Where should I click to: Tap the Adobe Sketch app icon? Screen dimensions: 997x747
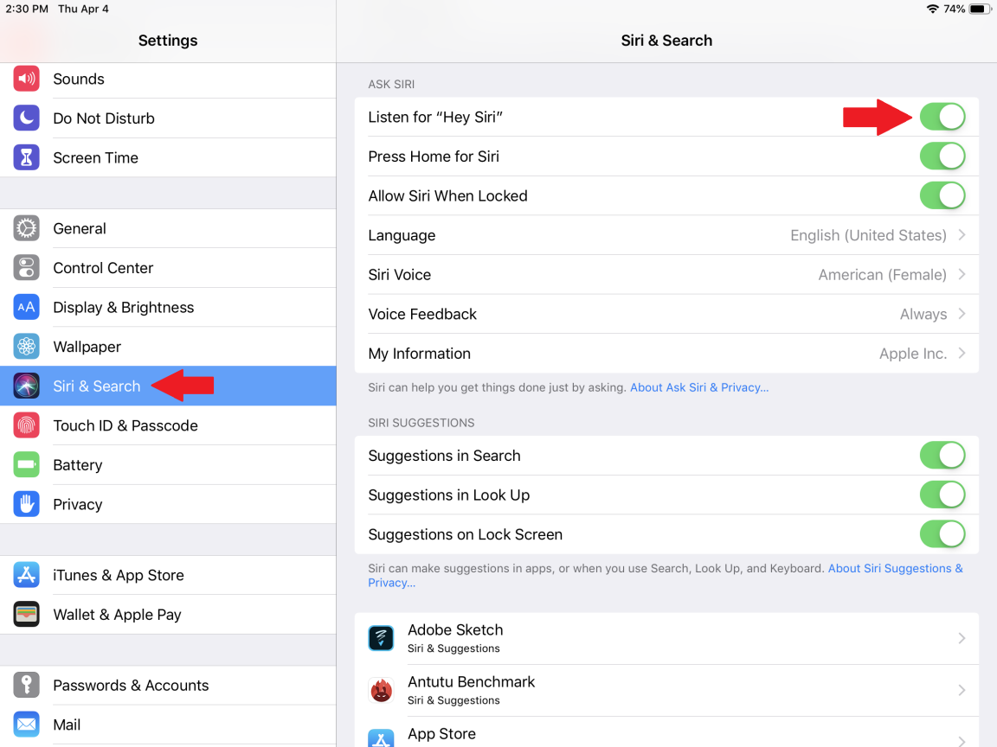(382, 638)
